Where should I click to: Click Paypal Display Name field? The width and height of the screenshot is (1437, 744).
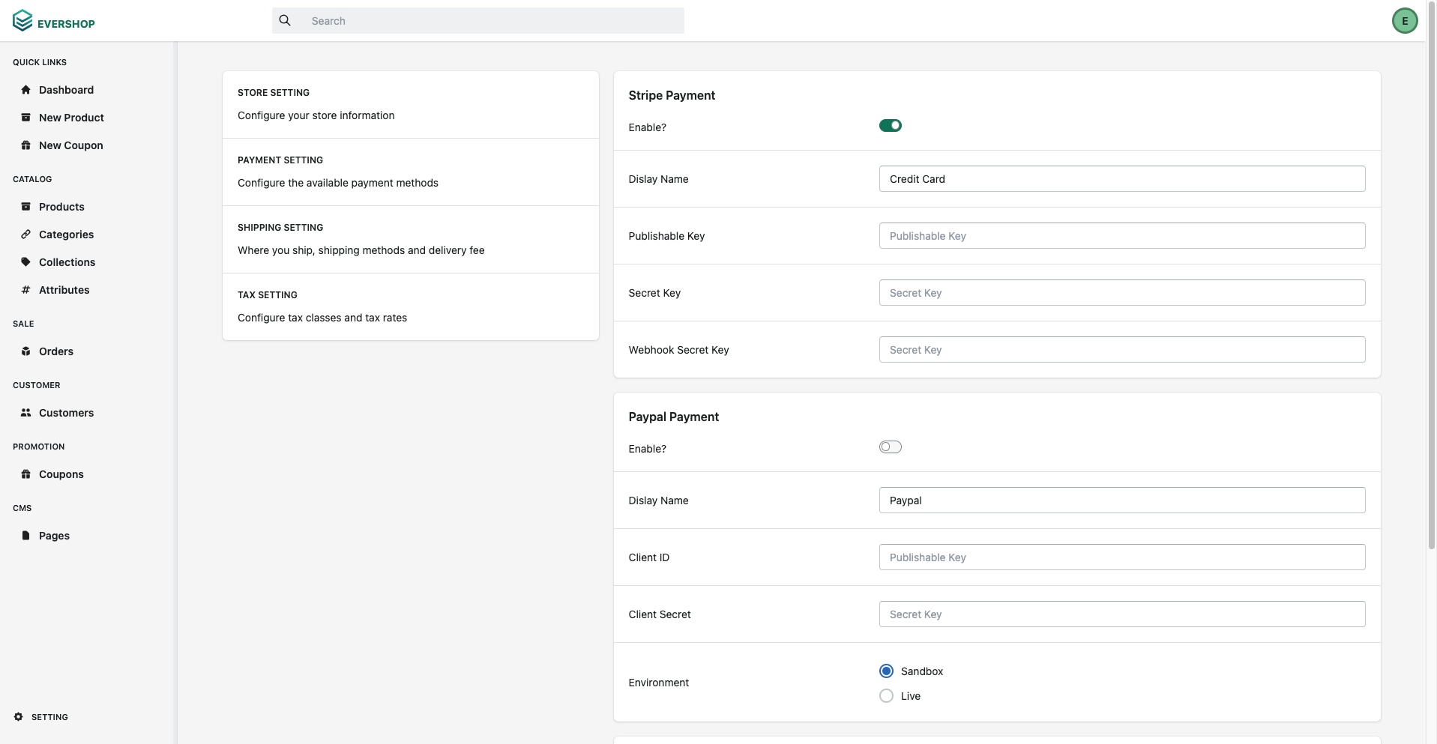click(x=1122, y=500)
